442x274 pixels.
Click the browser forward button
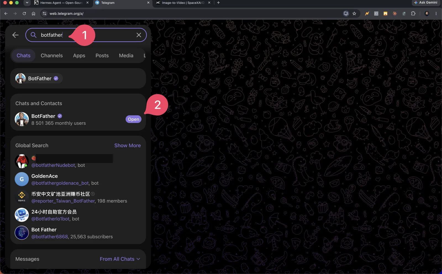pos(15,14)
